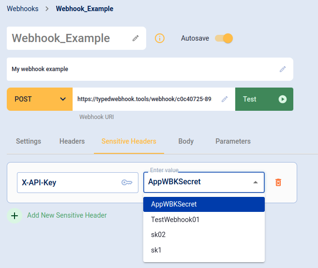
Task: Open the POST method dropdown
Action: click(40, 99)
